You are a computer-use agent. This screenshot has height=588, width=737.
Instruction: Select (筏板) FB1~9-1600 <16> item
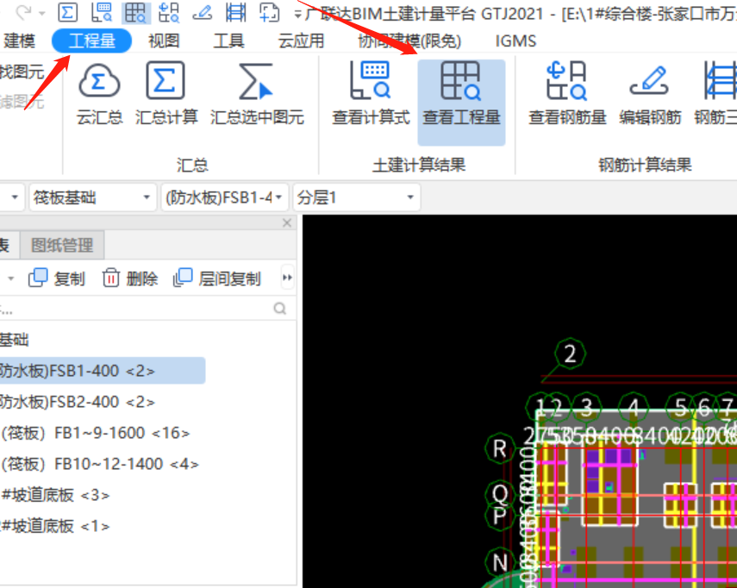pos(96,433)
